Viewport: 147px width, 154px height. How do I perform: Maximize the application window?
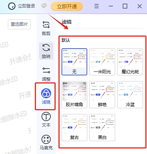coord(125,6)
